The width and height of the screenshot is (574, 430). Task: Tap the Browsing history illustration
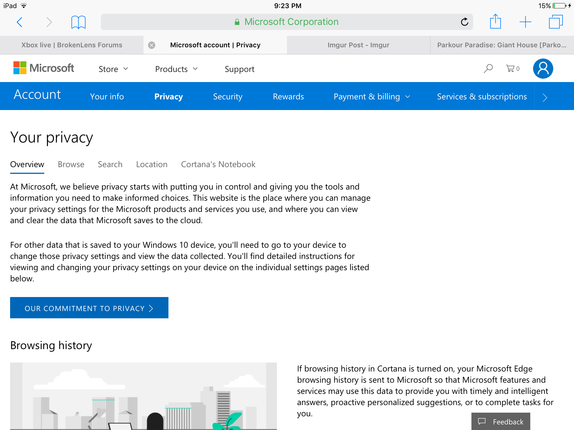(x=143, y=396)
